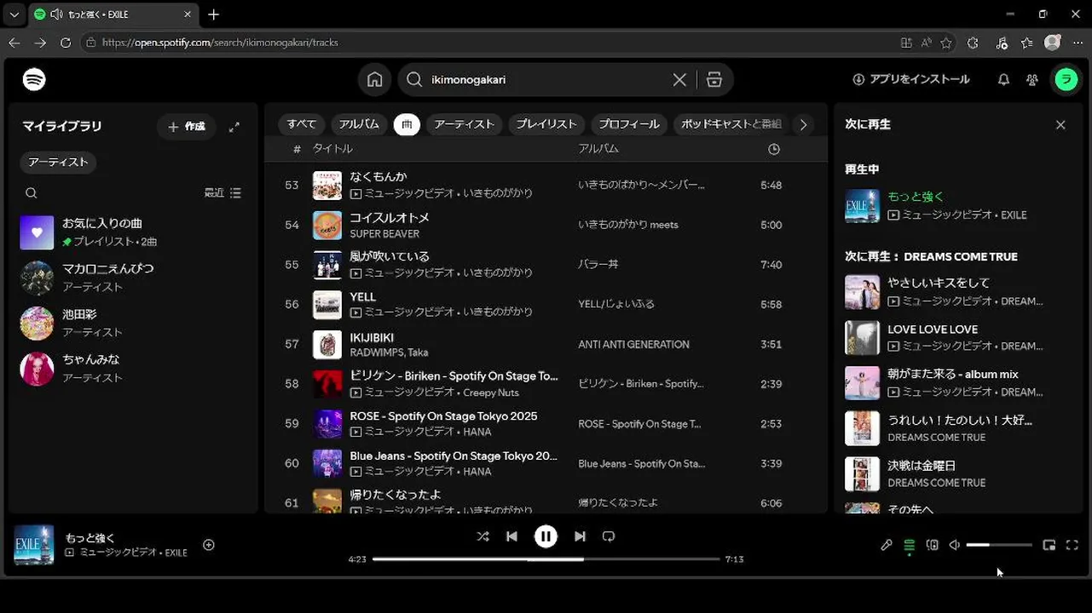Show more filter chips with right chevron
1092x613 pixels.
pos(803,124)
